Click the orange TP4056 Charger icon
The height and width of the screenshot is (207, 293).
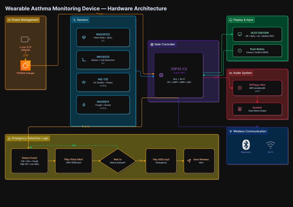coord(25,65)
